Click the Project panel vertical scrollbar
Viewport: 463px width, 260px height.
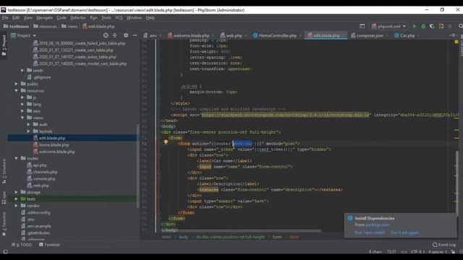coord(137,166)
